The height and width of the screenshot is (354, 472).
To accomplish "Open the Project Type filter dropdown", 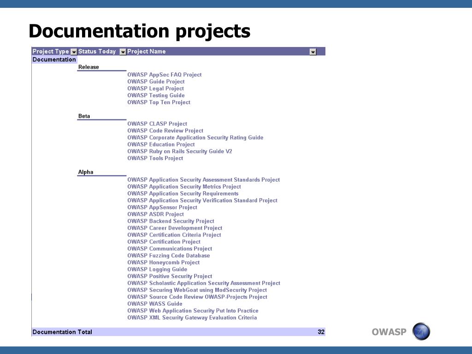I will point(74,52).
